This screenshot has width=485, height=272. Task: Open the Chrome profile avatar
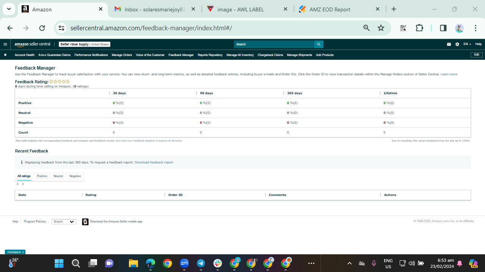point(459,28)
